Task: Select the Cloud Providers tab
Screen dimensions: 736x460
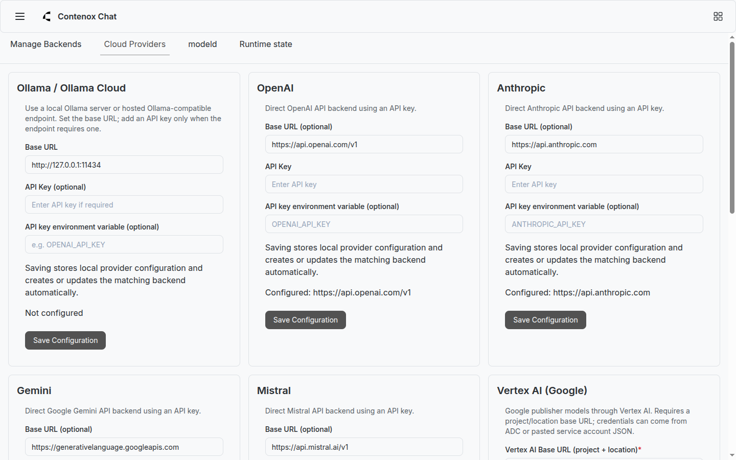Action: coord(135,44)
